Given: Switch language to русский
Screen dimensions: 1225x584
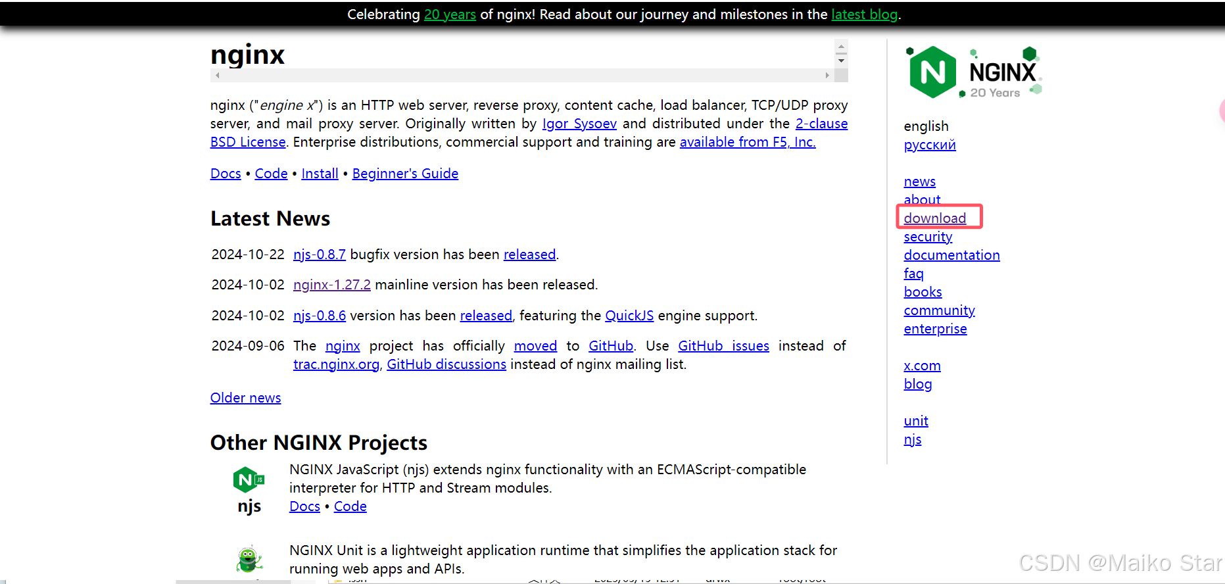Looking at the screenshot, I should coord(930,145).
